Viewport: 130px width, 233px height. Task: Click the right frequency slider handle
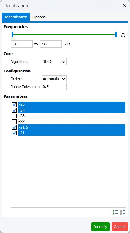(x=116, y=34)
